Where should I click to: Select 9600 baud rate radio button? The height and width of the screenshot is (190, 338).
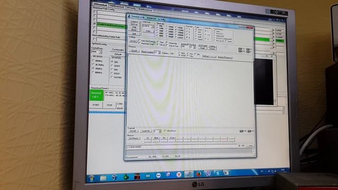coord(158,36)
